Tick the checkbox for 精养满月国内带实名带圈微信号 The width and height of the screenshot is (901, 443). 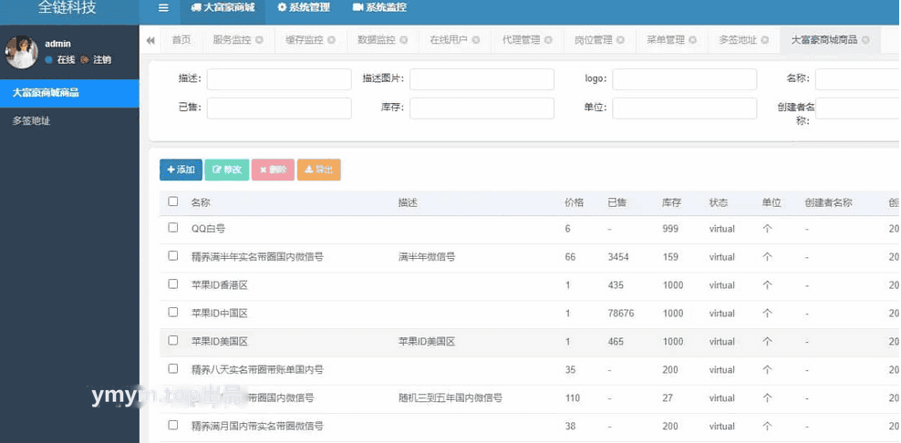pos(173,425)
